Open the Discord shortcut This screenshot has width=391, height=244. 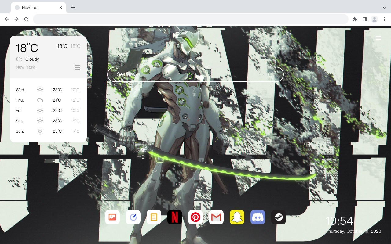point(258,217)
